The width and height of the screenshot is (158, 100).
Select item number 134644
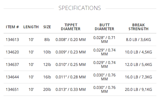[x=12, y=77]
